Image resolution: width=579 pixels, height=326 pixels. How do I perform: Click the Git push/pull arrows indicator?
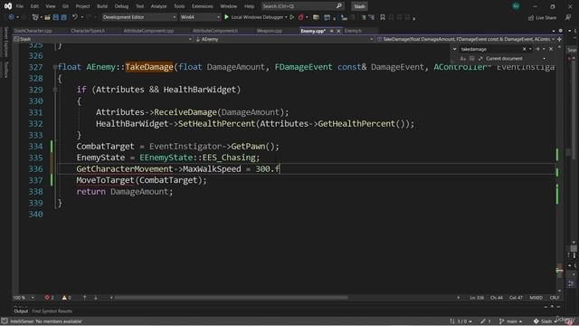[460, 321]
